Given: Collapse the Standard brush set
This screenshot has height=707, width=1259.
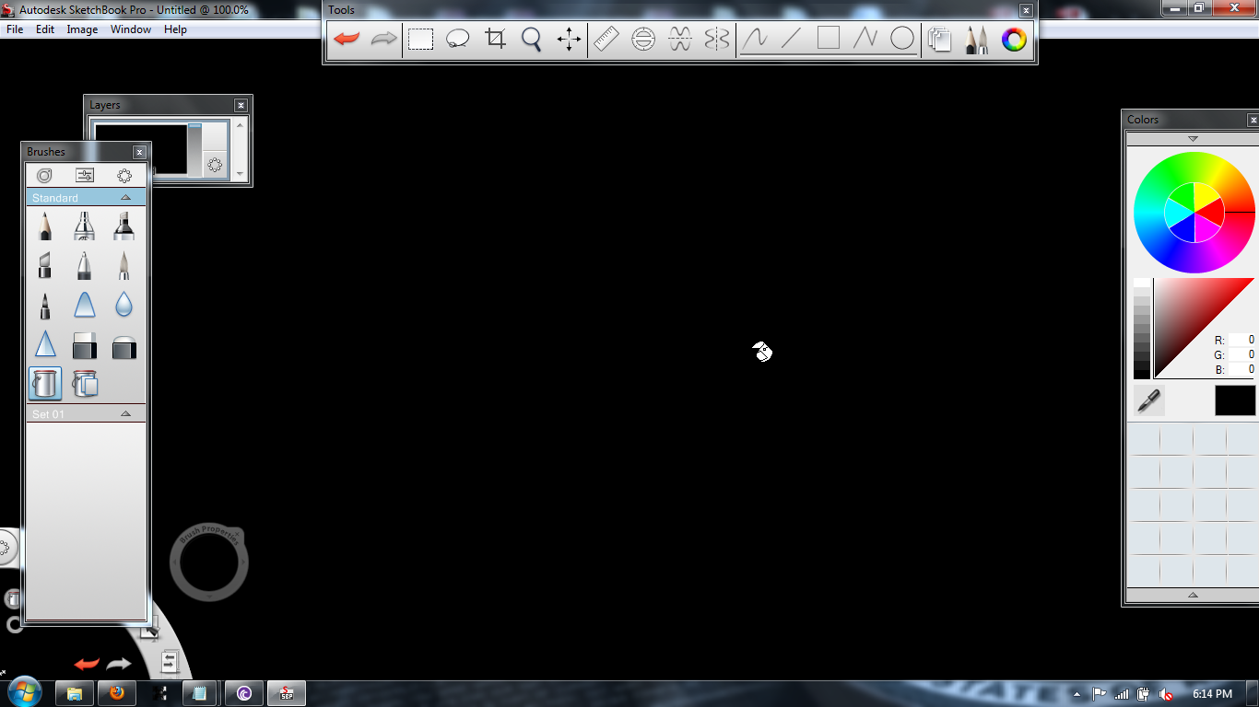Looking at the screenshot, I should point(126,198).
